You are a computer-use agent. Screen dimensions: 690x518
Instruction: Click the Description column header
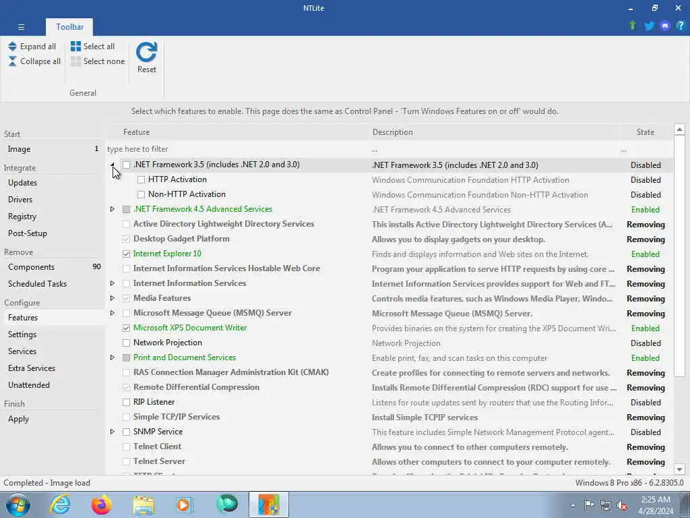pos(494,132)
